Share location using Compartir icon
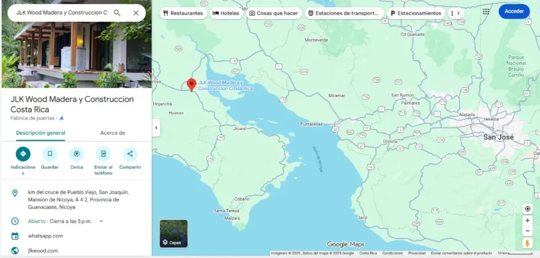The image size is (540, 258). [x=130, y=154]
